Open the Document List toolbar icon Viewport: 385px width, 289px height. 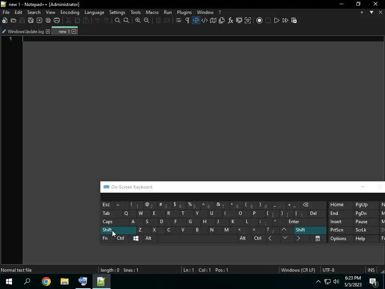tap(222, 20)
